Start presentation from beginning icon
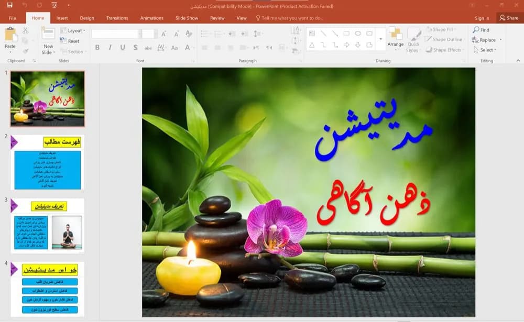The width and height of the screenshot is (524, 322). point(54,5)
